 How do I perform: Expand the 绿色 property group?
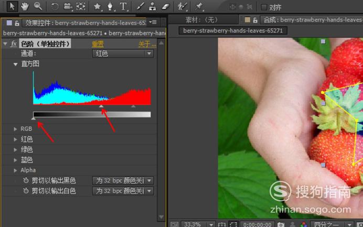[x=15, y=150]
